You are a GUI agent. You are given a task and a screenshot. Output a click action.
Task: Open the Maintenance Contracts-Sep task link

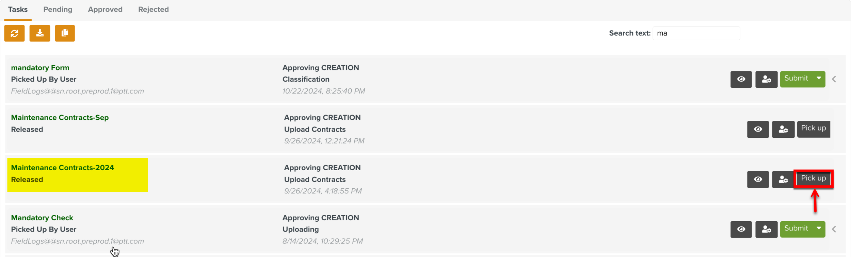point(60,118)
